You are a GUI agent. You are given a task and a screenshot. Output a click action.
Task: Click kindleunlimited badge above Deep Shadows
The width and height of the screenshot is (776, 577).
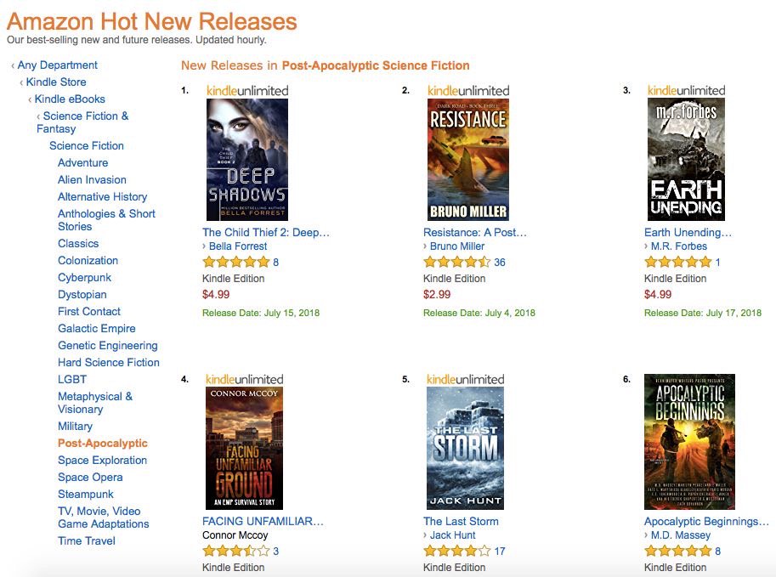pyautogui.click(x=247, y=91)
